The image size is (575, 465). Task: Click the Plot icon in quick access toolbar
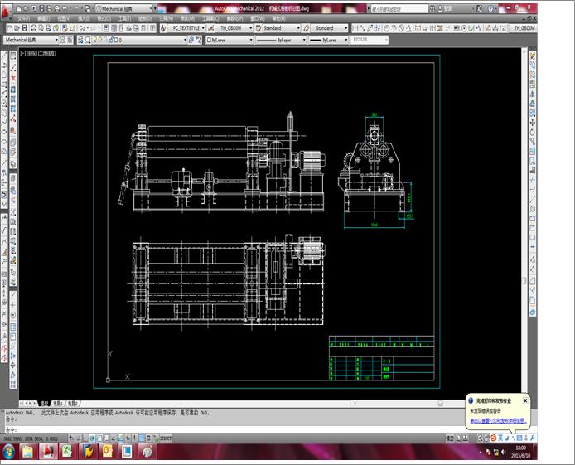(57, 8)
